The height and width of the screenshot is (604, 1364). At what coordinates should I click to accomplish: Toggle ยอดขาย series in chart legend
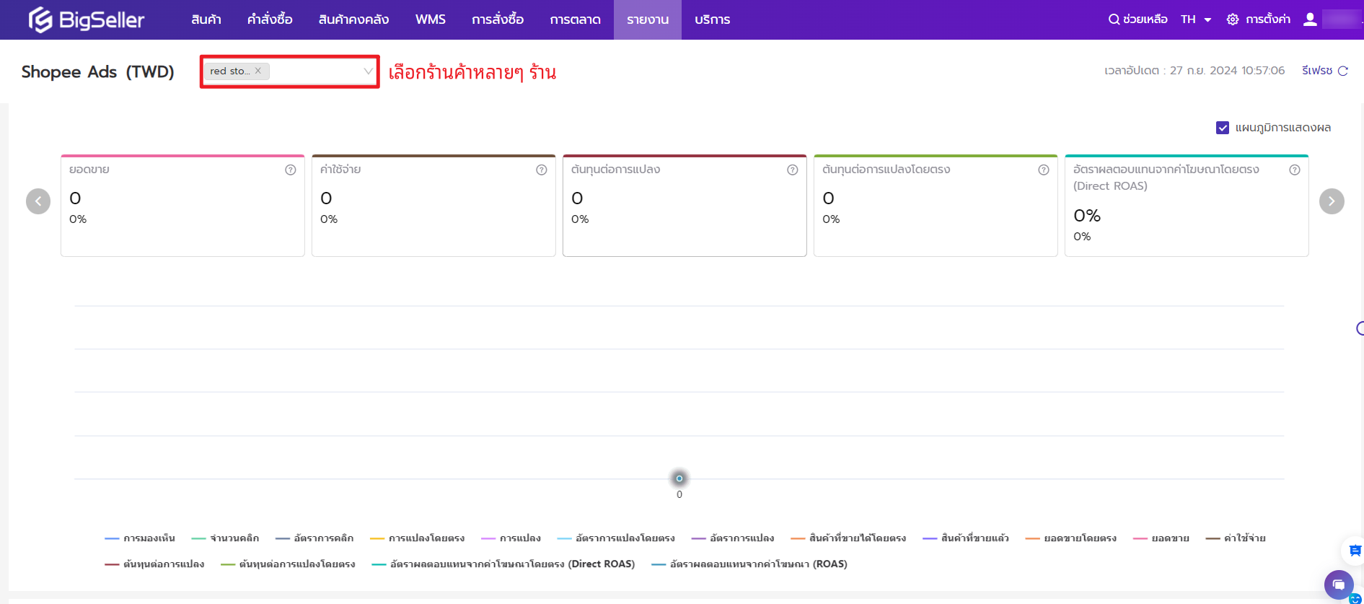(1161, 538)
